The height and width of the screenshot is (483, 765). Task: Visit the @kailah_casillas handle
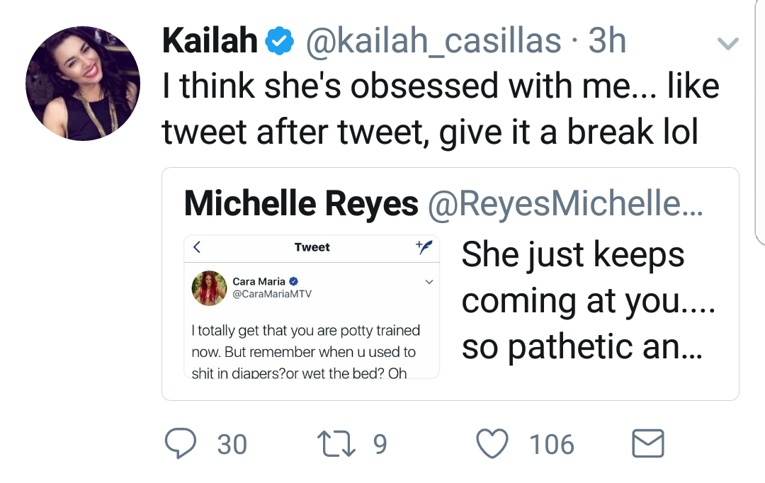pyautogui.click(x=433, y=41)
